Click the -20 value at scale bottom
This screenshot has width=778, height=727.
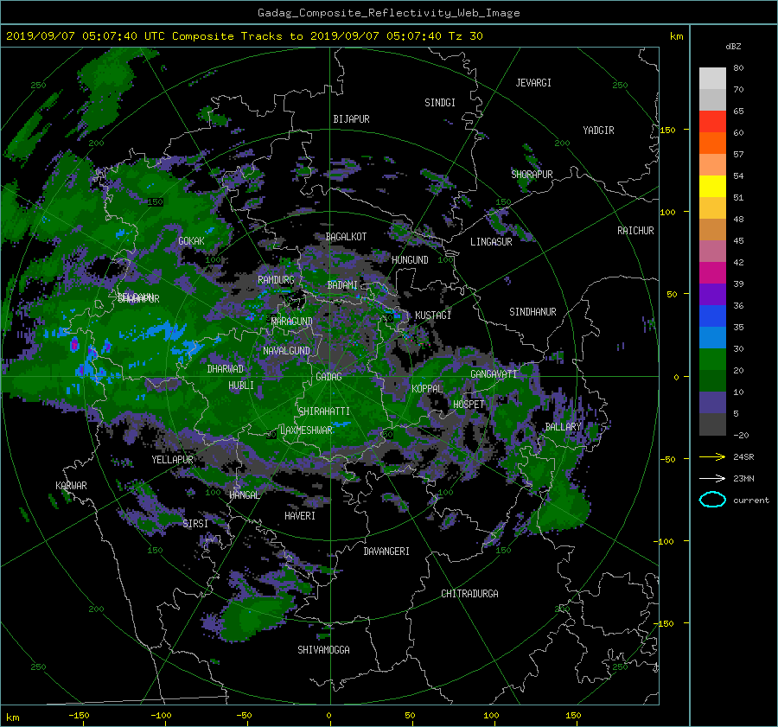click(x=741, y=435)
